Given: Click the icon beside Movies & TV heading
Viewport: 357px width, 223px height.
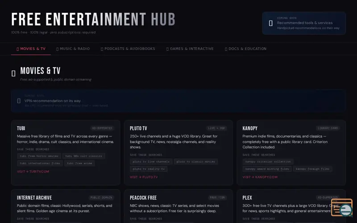Looking at the screenshot, I should (13, 73).
